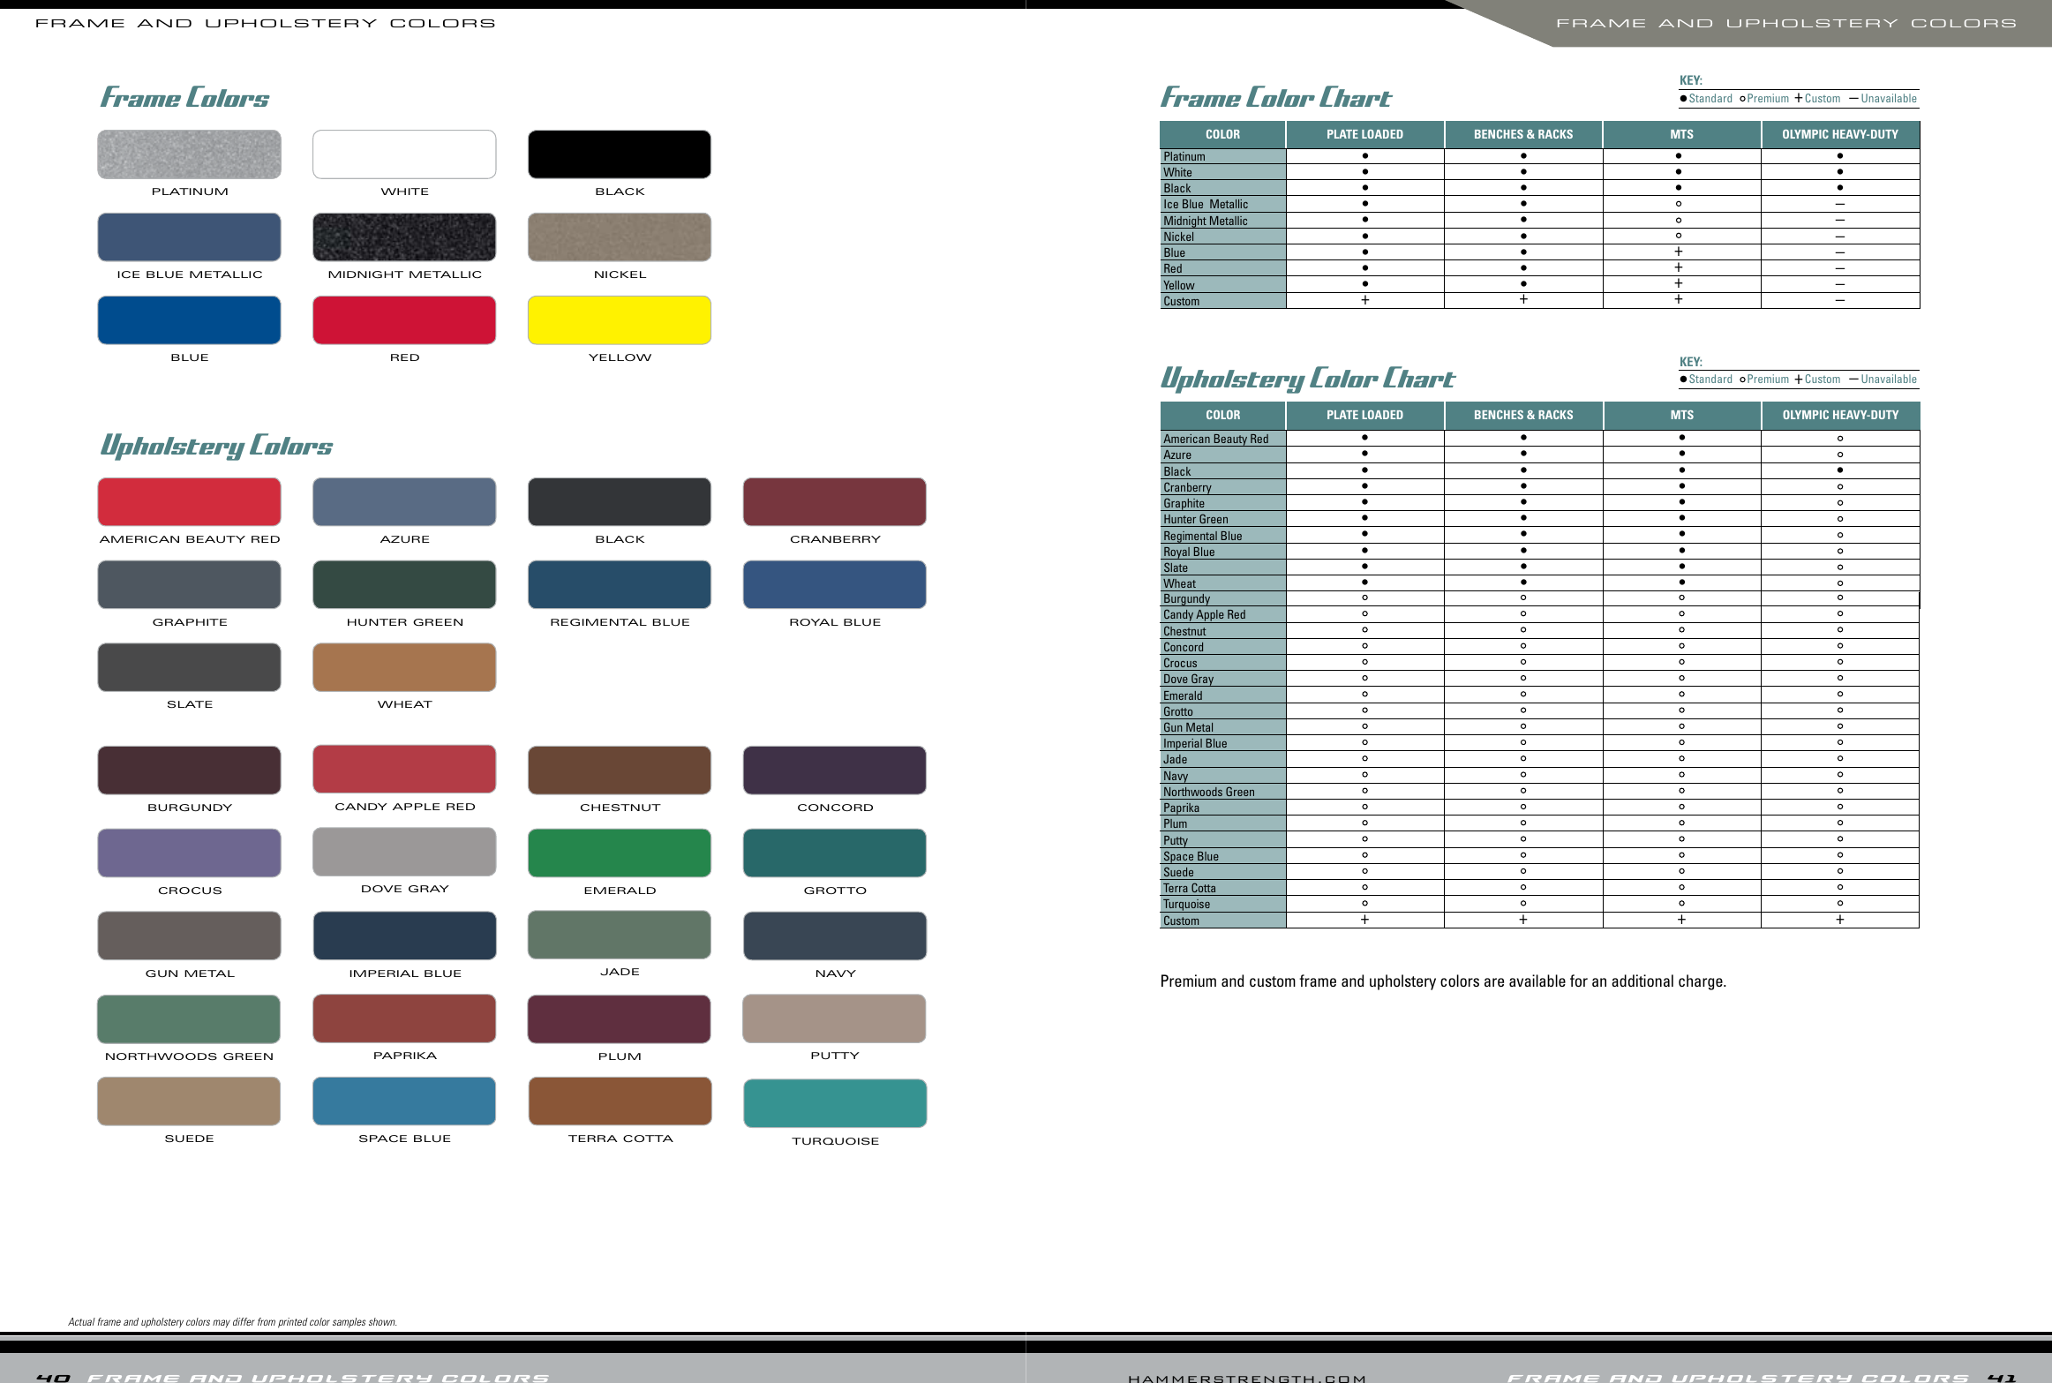This screenshot has height=1383, width=2052.
Task: Select the Grotto upholstery swatch
Action: tap(835, 853)
